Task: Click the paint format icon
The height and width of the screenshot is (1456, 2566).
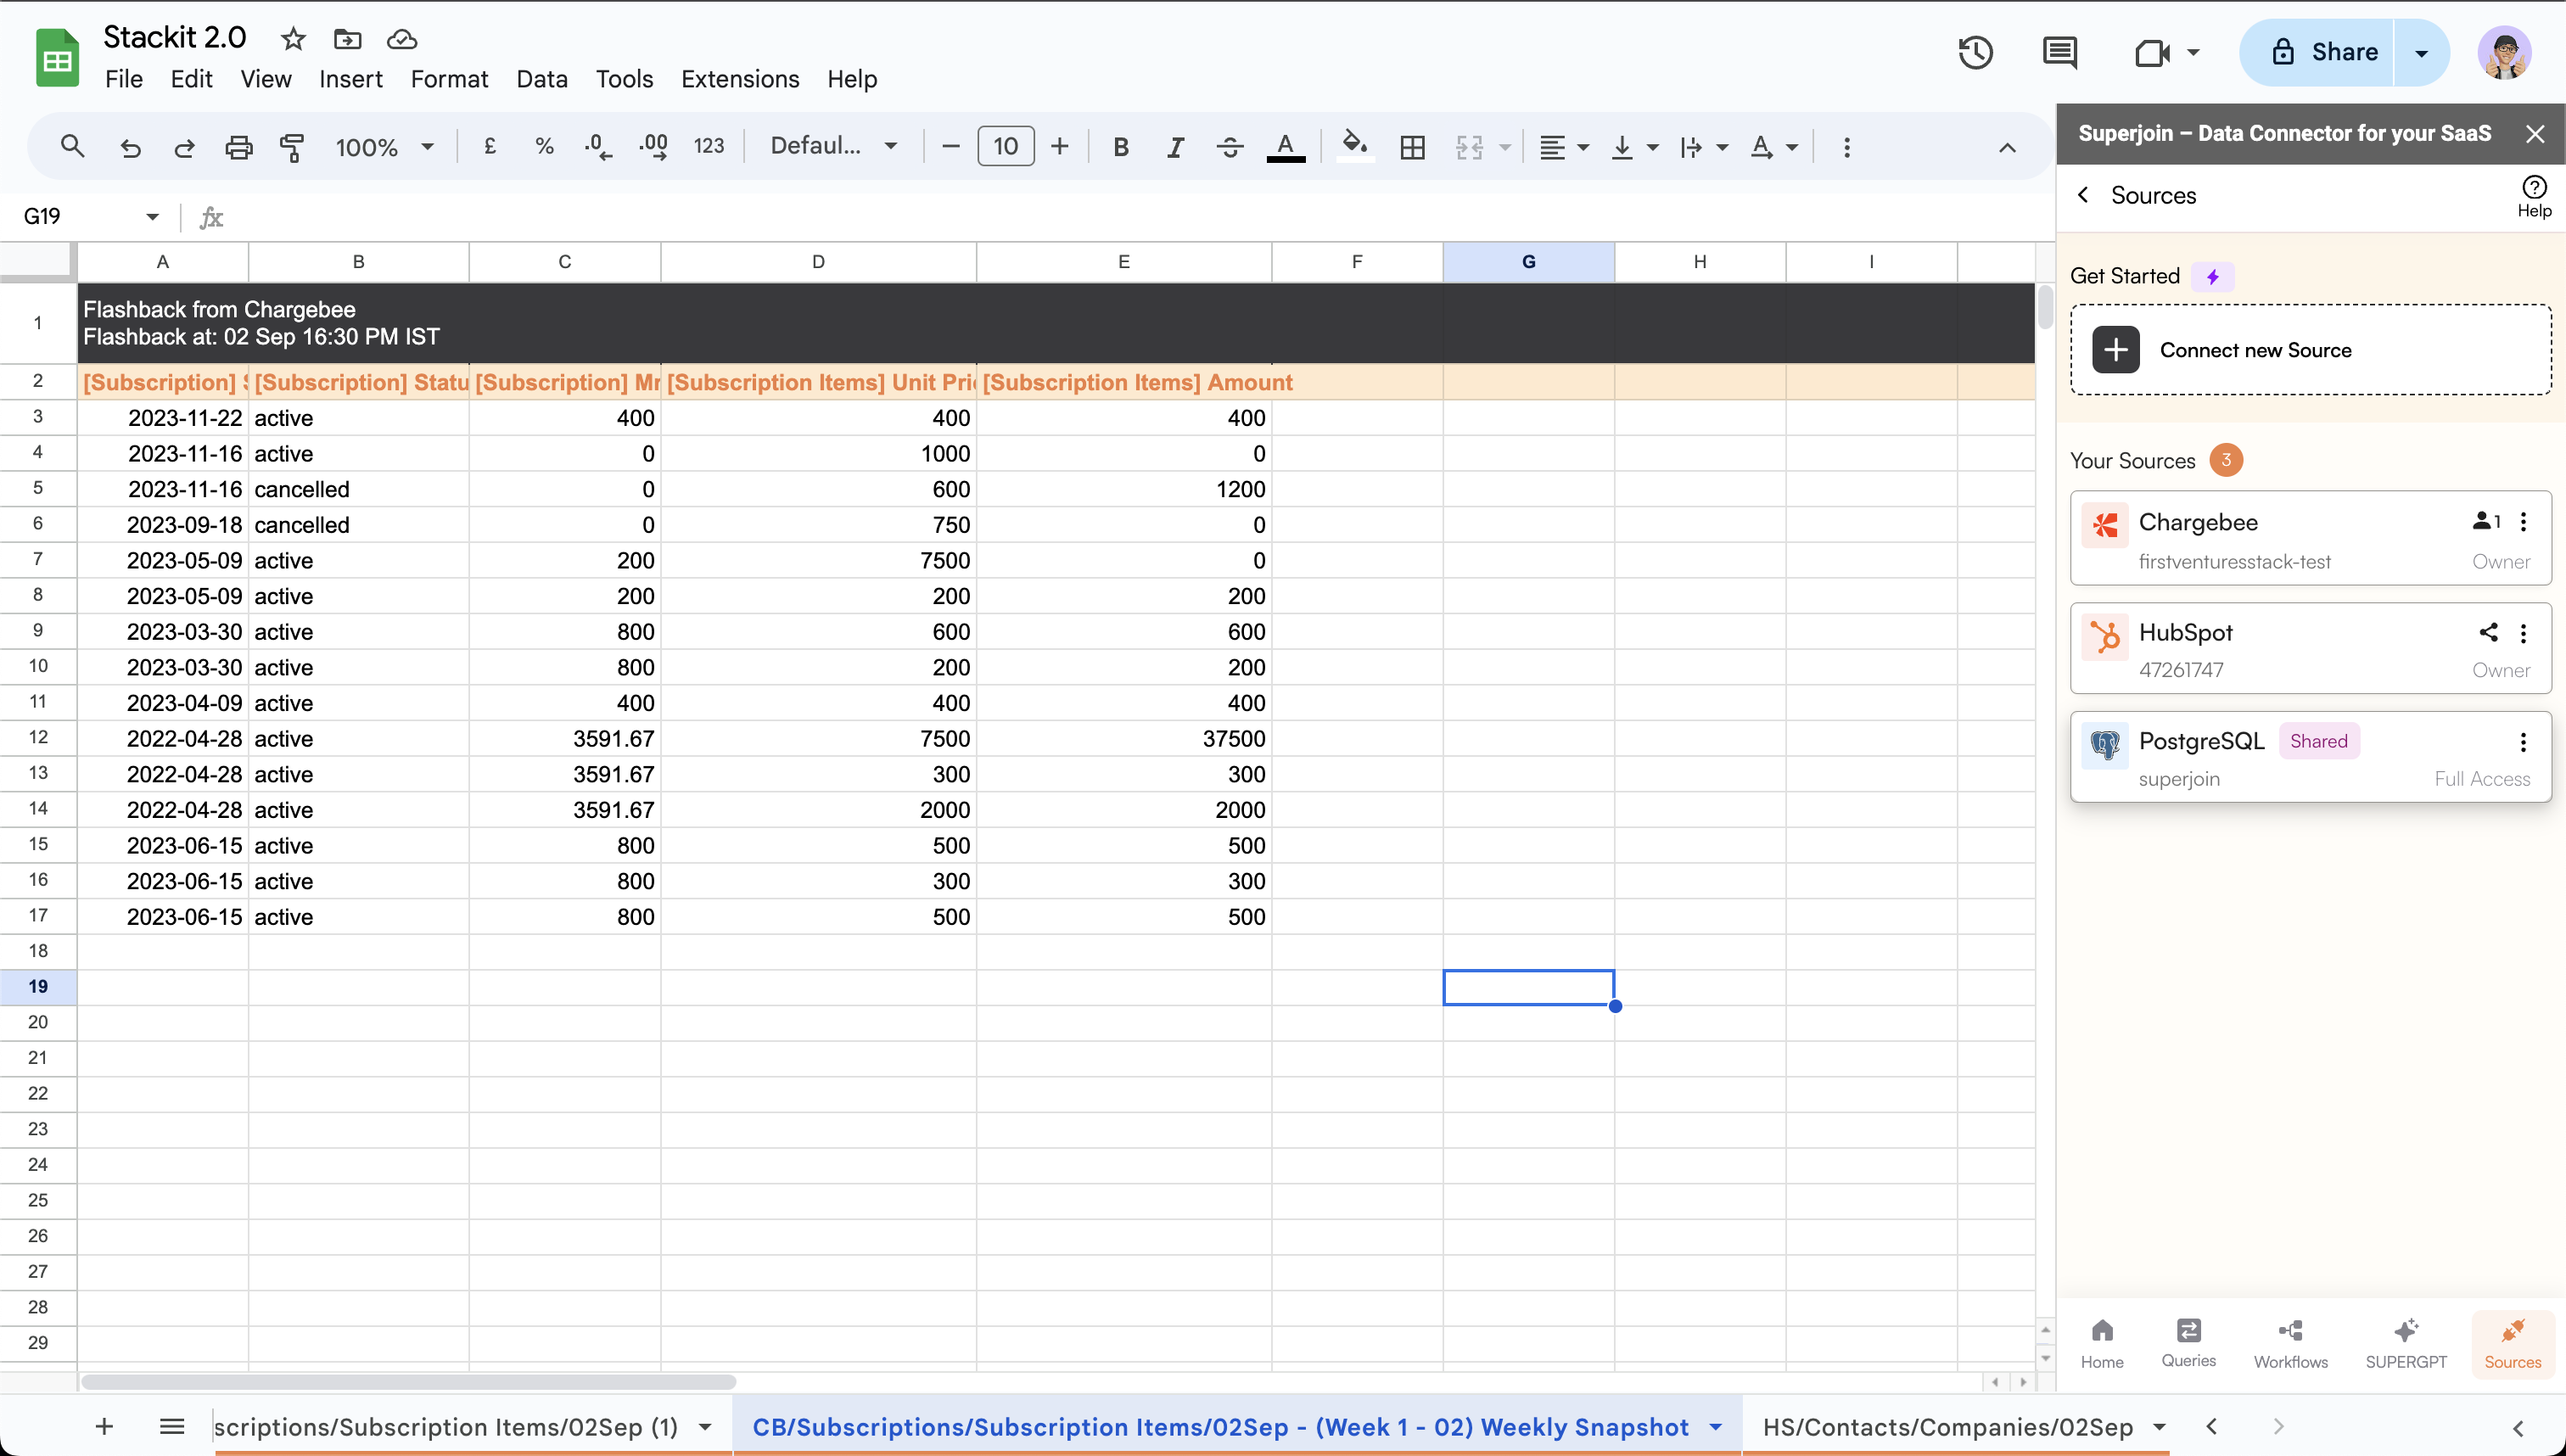Action: 291,147
